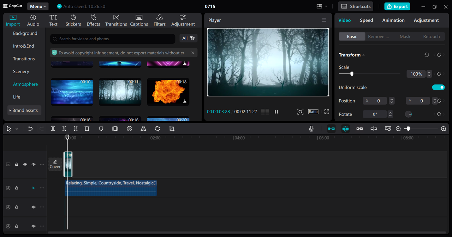452x237 pixels.
Task: Click the Rotate degree stepper arrows
Action: click(x=390, y=114)
